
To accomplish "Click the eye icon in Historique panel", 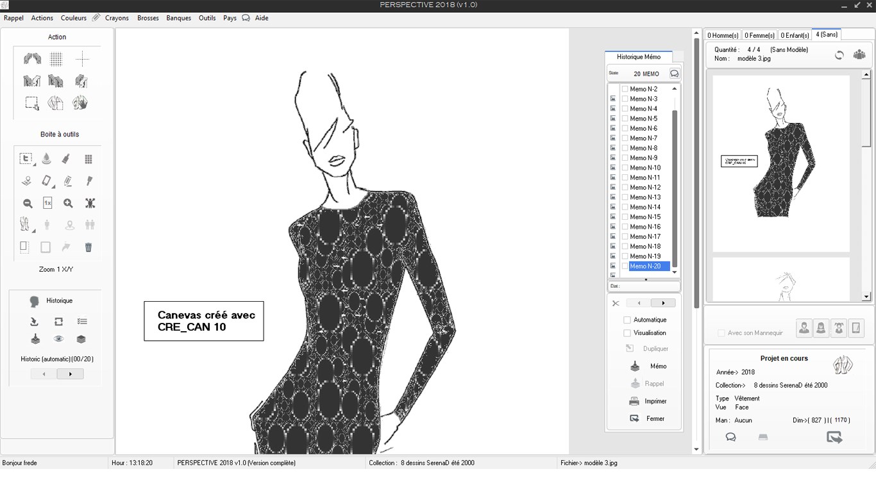I will 58,339.
